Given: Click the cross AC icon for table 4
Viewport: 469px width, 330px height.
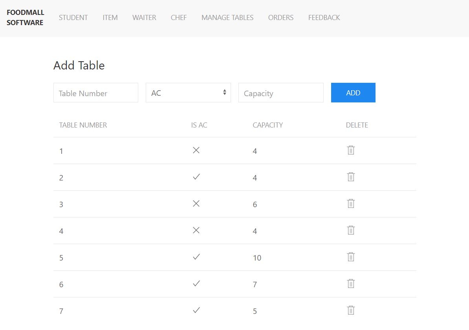Looking at the screenshot, I should coord(196,230).
